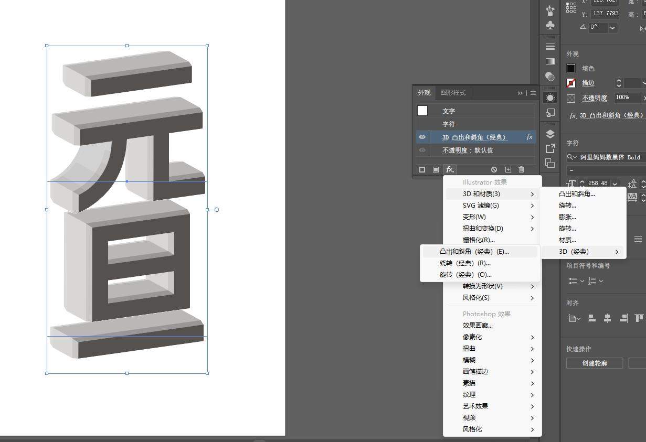
Task: Open the Layers panel dock icon
Action: click(x=550, y=134)
